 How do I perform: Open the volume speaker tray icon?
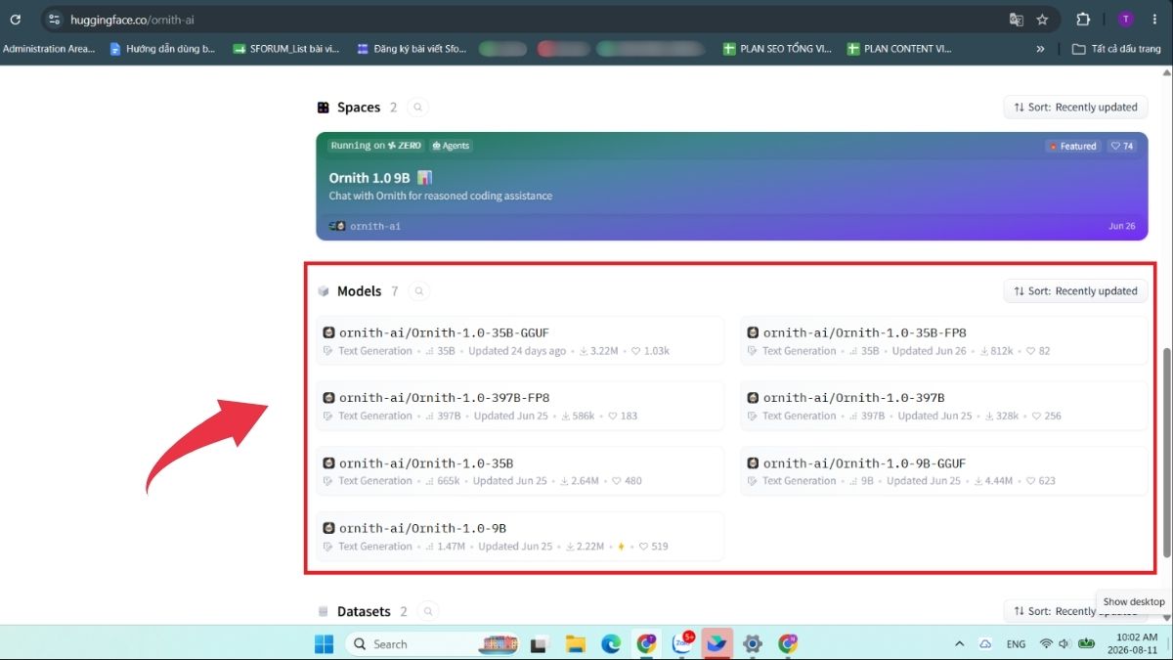coord(1064,644)
